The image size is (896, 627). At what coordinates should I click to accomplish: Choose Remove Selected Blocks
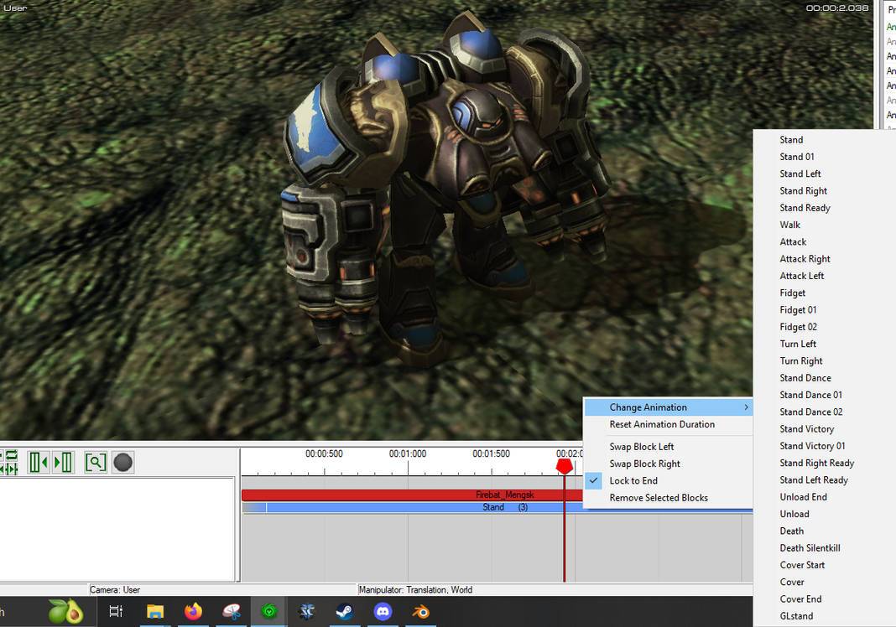tap(659, 498)
